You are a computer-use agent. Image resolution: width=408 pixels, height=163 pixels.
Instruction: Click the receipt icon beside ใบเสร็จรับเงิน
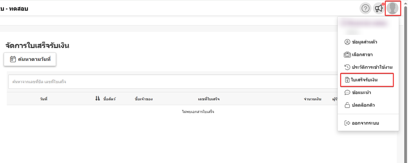tap(347, 80)
